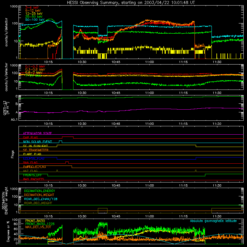Viewport: 247px width, 247px height.
Task: Click the vertical Flags axis label
Action: point(12,154)
